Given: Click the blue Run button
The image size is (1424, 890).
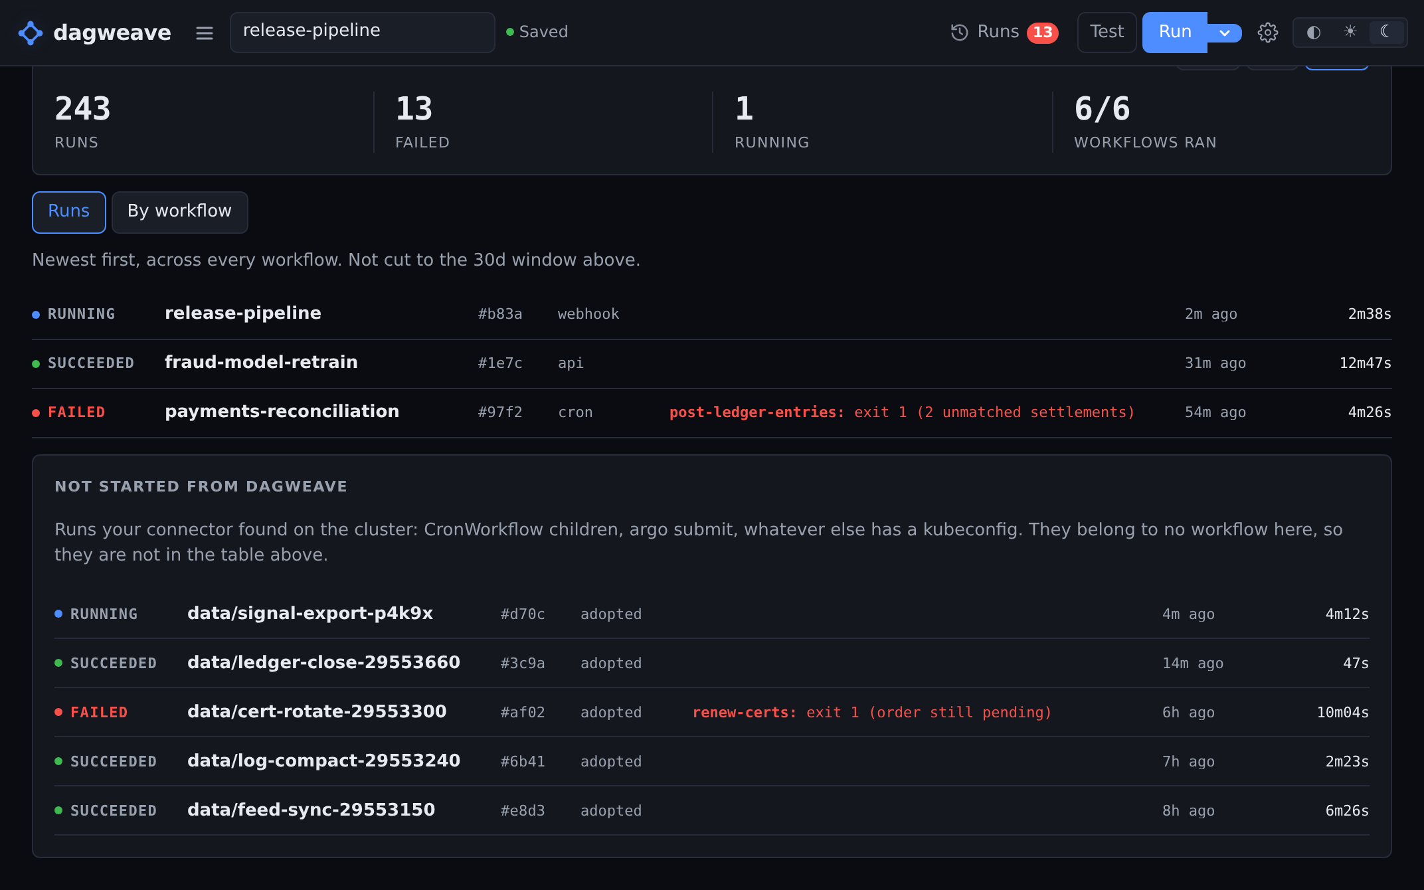Looking at the screenshot, I should coord(1174,32).
